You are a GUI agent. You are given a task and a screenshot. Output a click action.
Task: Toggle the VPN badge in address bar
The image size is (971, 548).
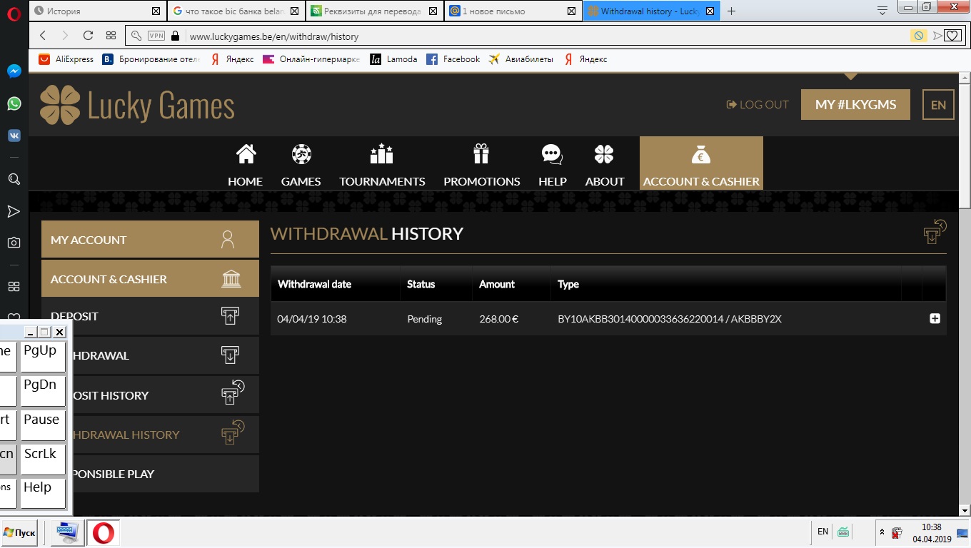click(x=156, y=36)
